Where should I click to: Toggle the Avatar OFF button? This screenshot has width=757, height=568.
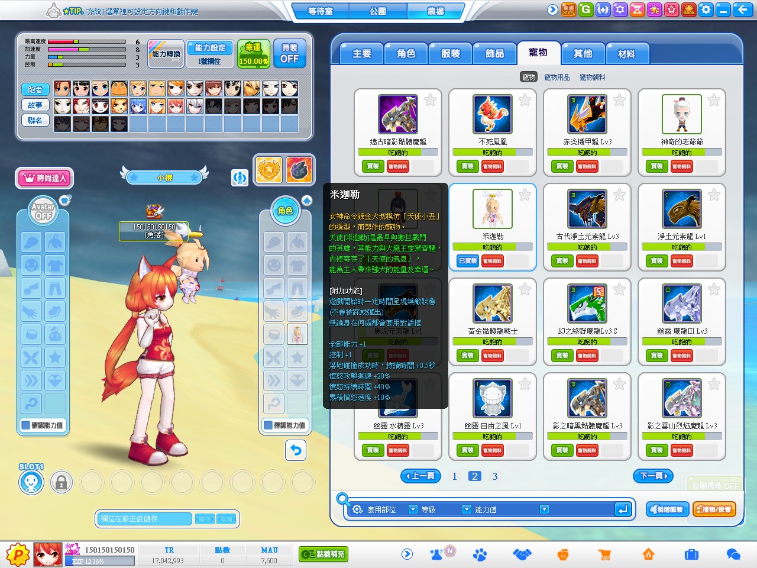point(43,211)
